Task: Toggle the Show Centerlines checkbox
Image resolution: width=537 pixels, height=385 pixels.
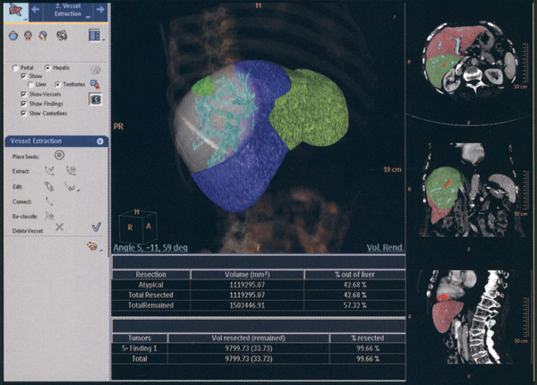Action: point(23,113)
